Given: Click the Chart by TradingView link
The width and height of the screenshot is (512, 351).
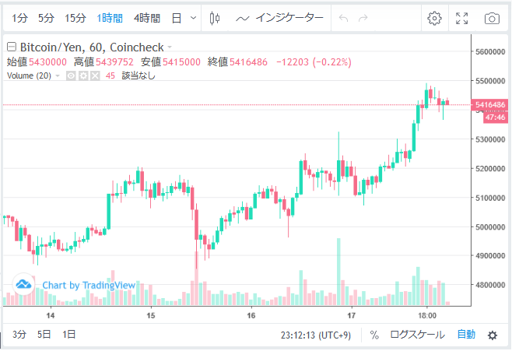Looking at the screenshot, I should tap(75, 286).
